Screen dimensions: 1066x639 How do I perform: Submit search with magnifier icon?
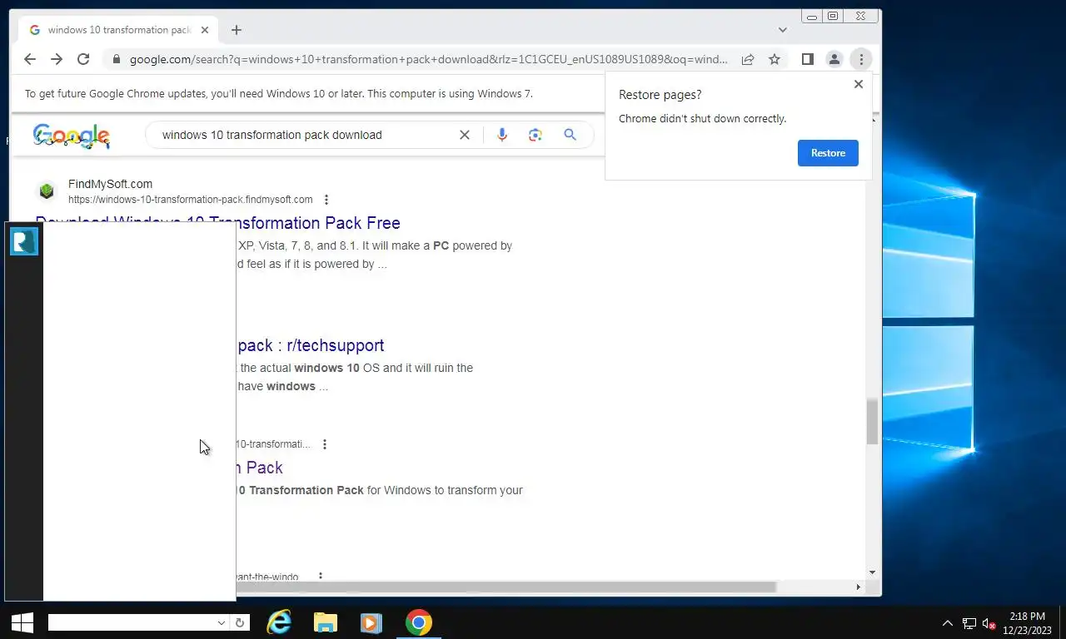pos(570,135)
